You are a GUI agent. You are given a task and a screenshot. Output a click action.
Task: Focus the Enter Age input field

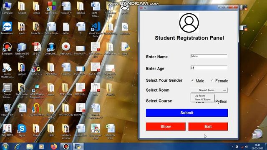coord(209,68)
